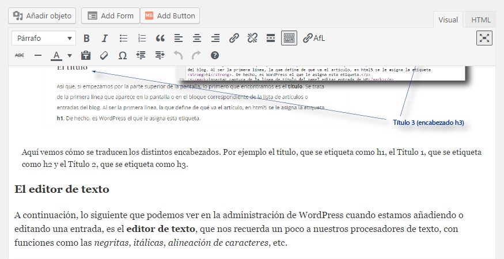Align text to the left
This screenshot has height=259, width=504.
[x=179, y=38]
